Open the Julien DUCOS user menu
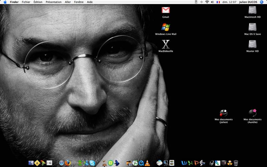 point(248,2)
